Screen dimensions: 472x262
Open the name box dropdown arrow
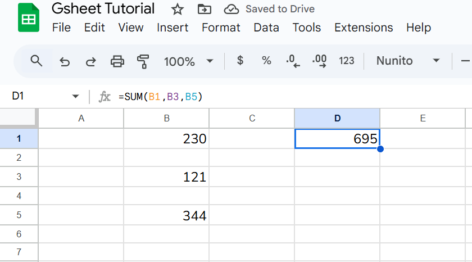tap(76, 97)
